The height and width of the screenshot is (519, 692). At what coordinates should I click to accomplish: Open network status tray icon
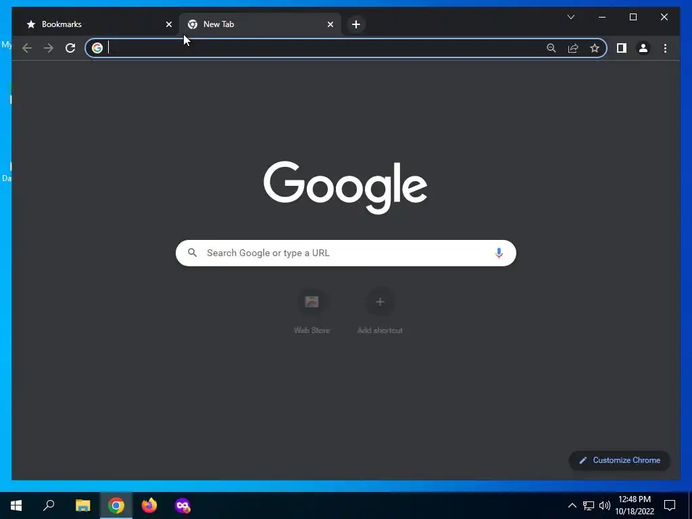click(x=589, y=505)
